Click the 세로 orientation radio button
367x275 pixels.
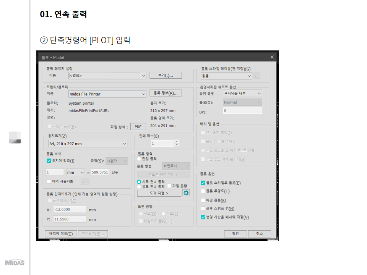[x=141, y=214]
